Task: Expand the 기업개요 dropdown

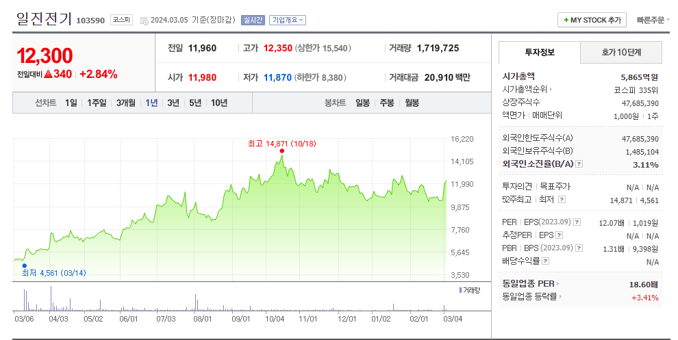Action: (288, 20)
